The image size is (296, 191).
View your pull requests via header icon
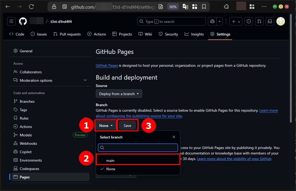[259, 21]
